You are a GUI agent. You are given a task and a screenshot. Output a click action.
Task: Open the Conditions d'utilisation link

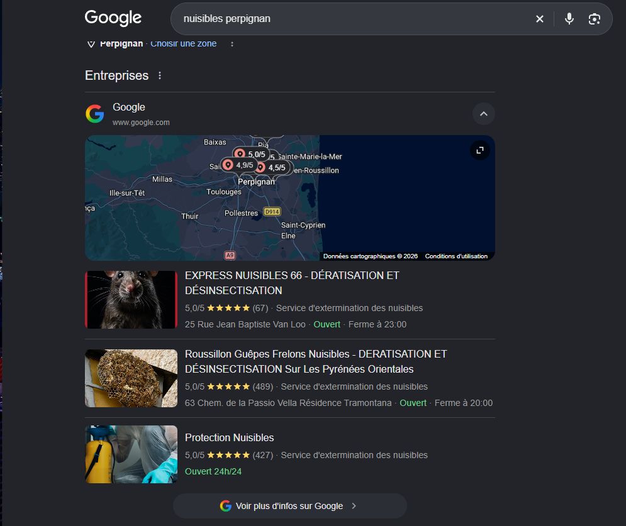456,256
